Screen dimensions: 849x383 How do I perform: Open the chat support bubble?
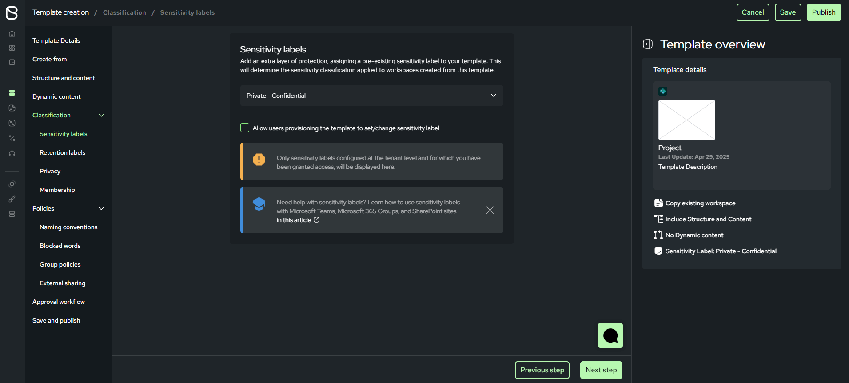tap(610, 335)
